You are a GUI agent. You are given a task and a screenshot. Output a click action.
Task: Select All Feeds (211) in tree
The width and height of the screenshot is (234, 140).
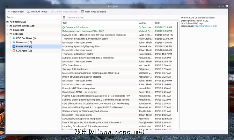pyautogui.click(x=17, y=22)
